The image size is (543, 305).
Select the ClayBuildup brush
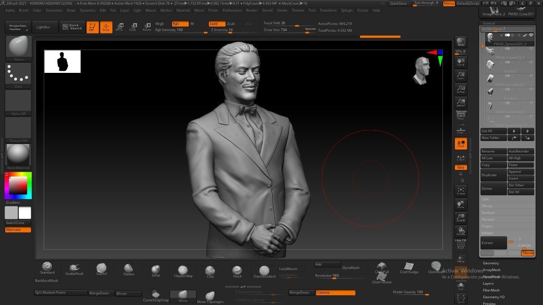click(x=182, y=270)
